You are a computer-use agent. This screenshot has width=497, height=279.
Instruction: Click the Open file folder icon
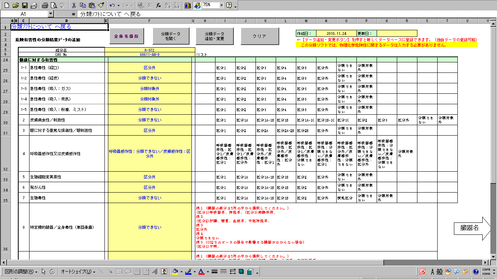[x=16, y=5]
